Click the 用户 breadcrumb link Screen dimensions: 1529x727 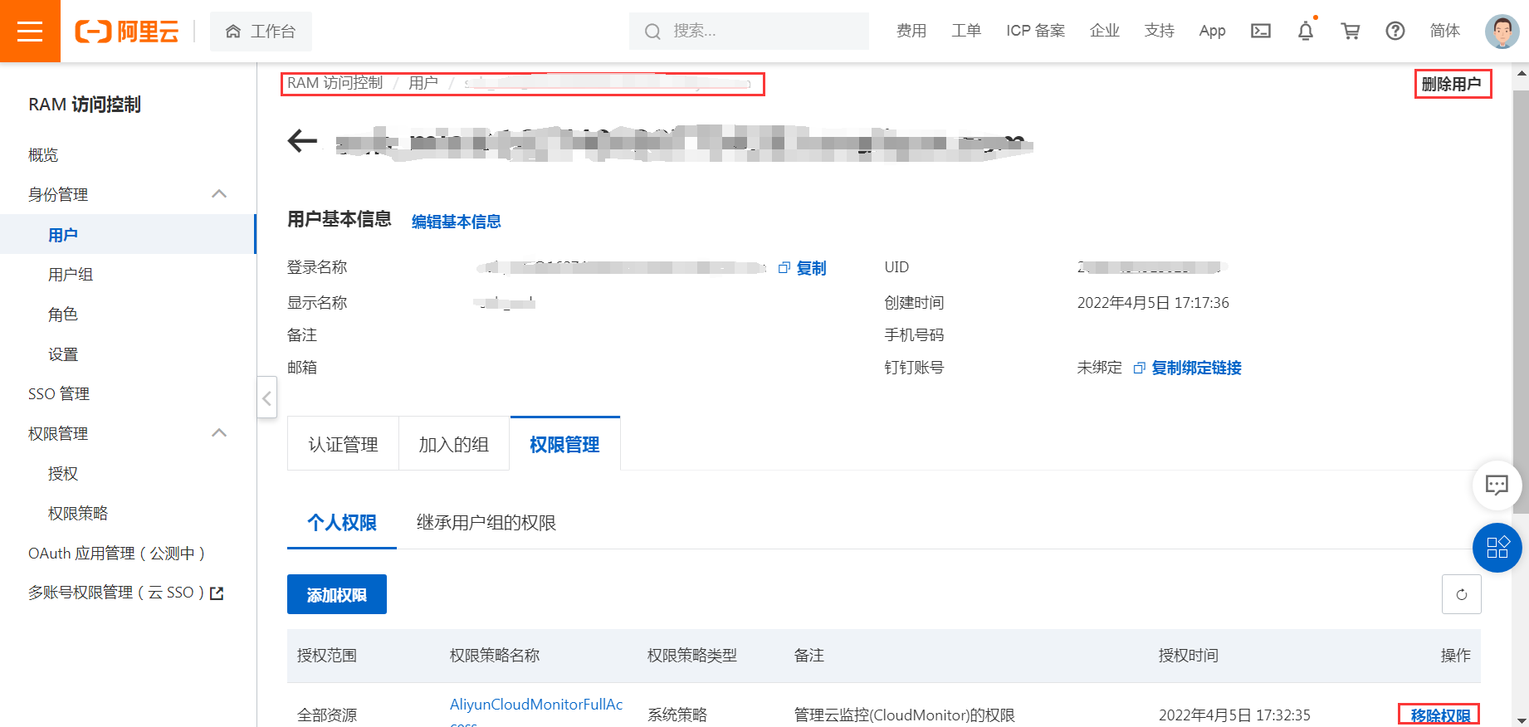423,83
